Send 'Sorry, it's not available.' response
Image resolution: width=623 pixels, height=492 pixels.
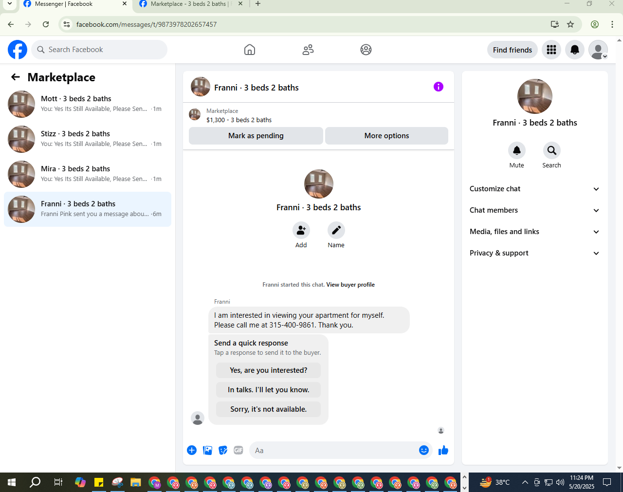click(x=269, y=409)
